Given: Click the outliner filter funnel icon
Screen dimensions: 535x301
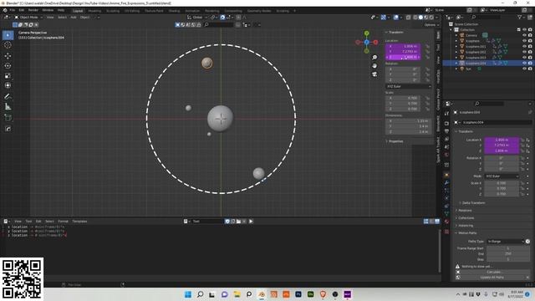Looking at the screenshot, I should coord(519,17).
